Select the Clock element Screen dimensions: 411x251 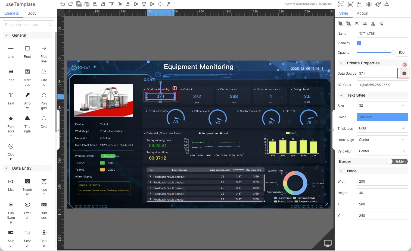[11, 148]
